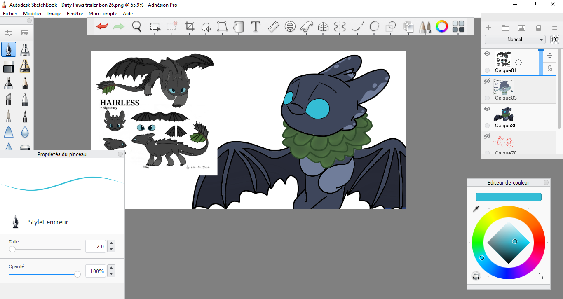This screenshot has height=299, width=563.
Task: Activate the French Curve tool
Action: click(x=307, y=27)
